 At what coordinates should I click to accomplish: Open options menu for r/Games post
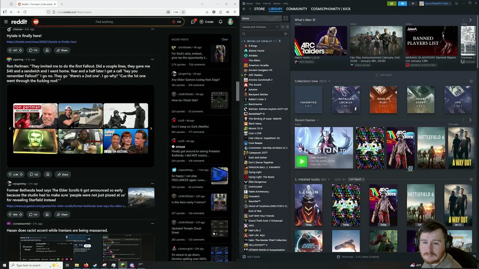point(152,29)
